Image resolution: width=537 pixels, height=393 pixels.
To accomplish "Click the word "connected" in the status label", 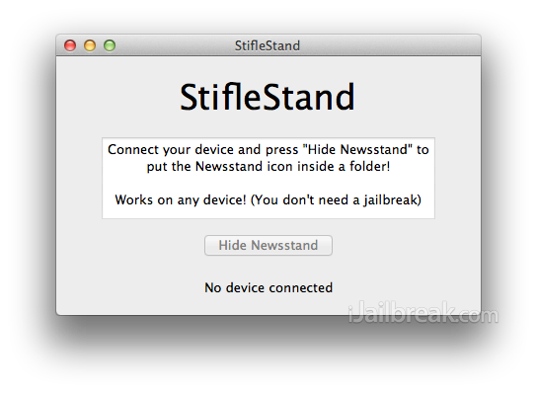I will click(x=301, y=287).
